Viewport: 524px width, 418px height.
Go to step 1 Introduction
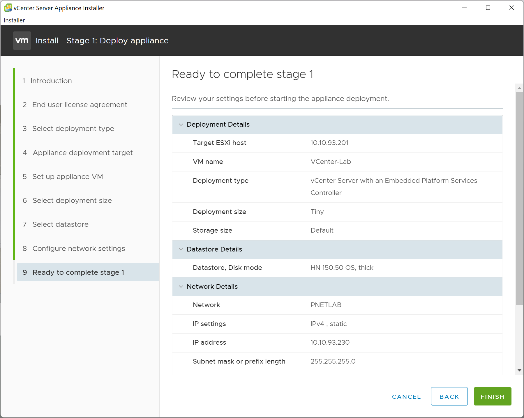pyautogui.click(x=51, y=81)
